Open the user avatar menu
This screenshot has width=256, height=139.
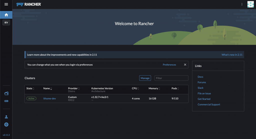(250, 4)
